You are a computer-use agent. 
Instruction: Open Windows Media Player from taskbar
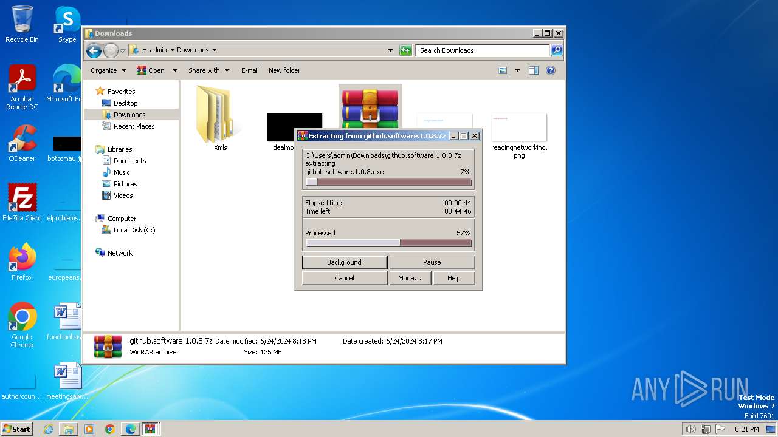tap(89, 429)
